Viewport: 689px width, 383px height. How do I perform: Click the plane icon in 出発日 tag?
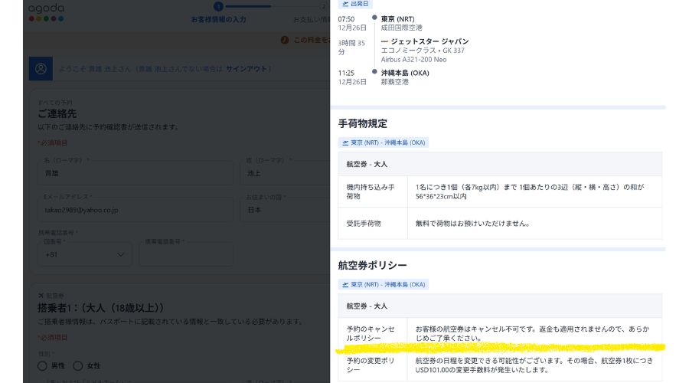345,4
